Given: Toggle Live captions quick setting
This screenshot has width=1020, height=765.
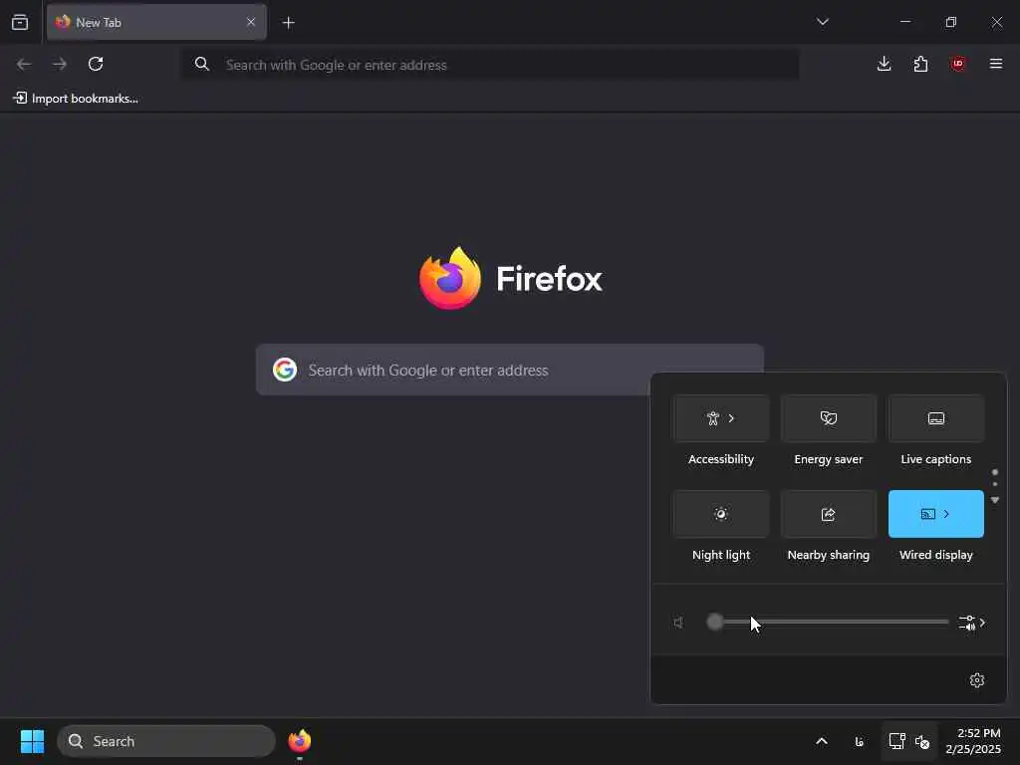Looking at the screenshot, I should [x=935, y=418].
